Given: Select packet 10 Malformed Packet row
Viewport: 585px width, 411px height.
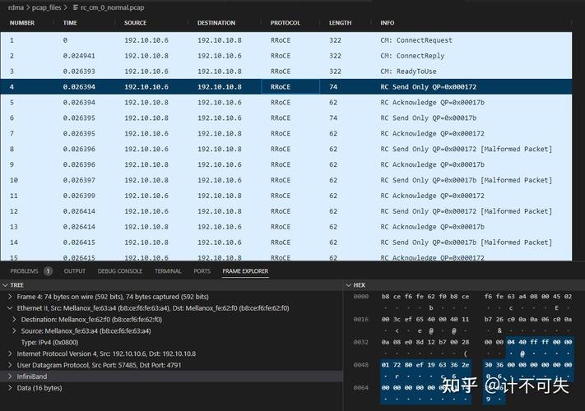Looking at the screenshot, I should click(286, 180).
